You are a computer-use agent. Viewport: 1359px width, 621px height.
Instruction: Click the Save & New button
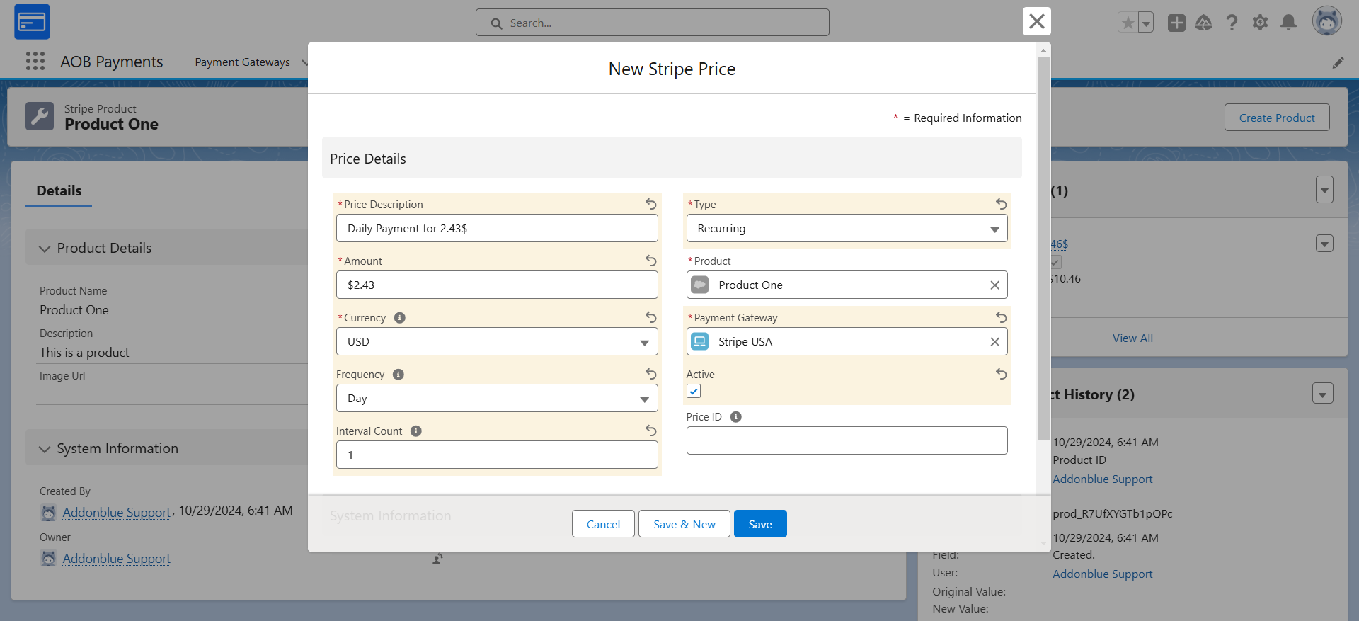(x=684, y=524)
